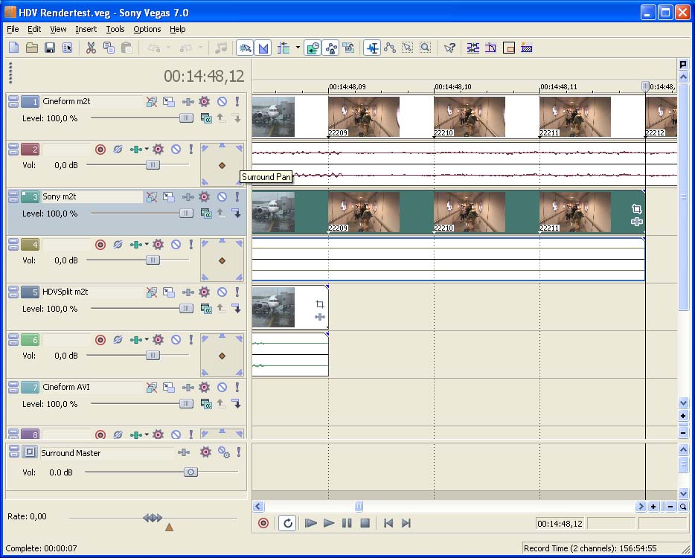Image resolution: width=695 pixels, height=558 pixels.
Task: Toggle compositing child on Sony m2t track
Action: point(237,214)
